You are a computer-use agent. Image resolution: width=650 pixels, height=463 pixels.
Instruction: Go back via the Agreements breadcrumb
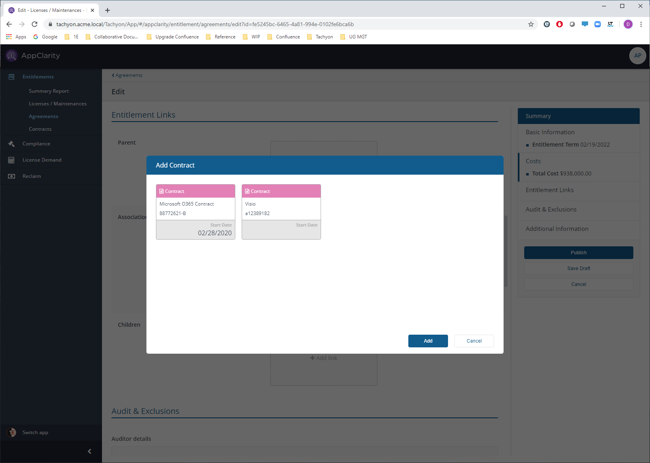(127, 75)
